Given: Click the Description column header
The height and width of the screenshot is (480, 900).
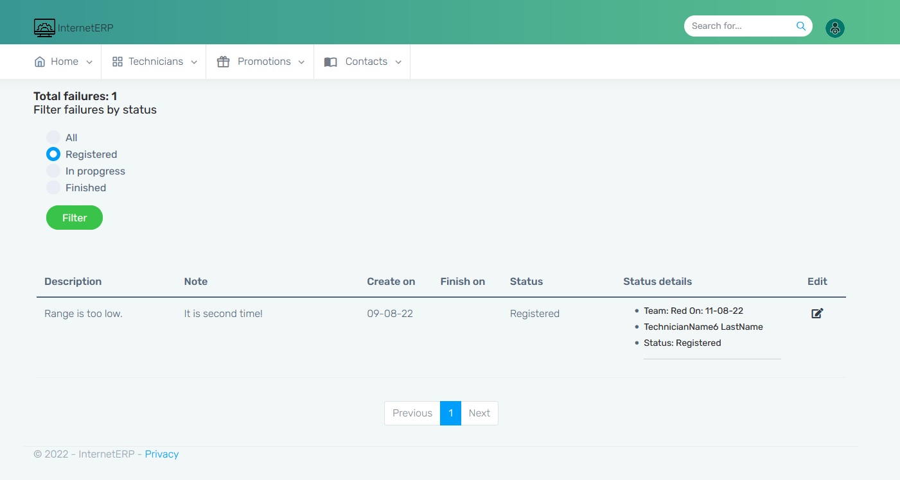Looking at the screenshot, I should click(73, 281).
